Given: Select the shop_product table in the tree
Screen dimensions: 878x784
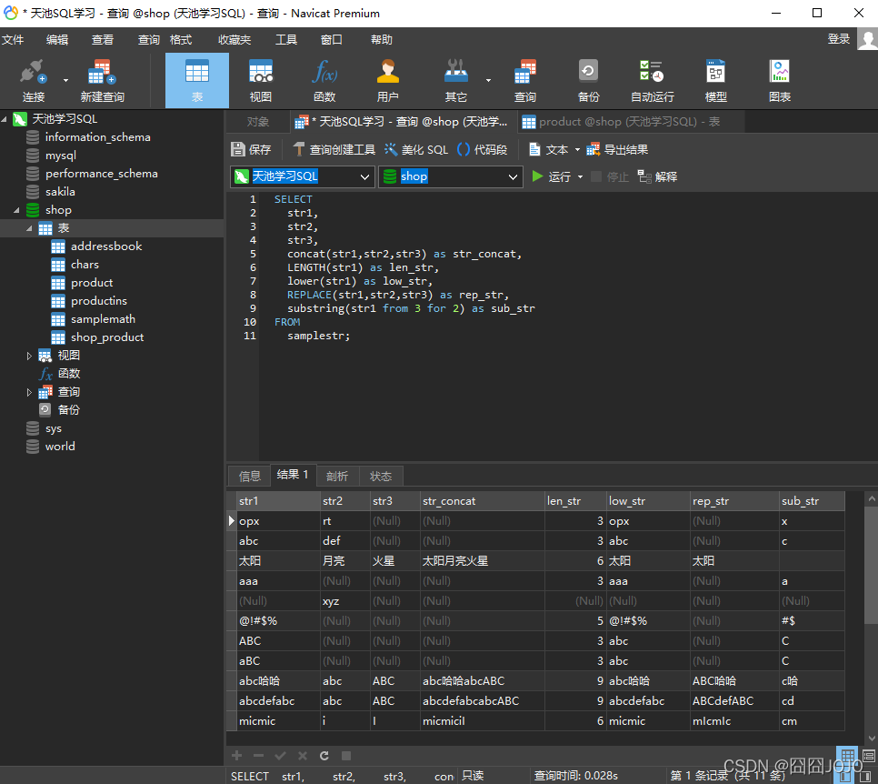Looking at the screenshot, I should [x=107, y=337].
